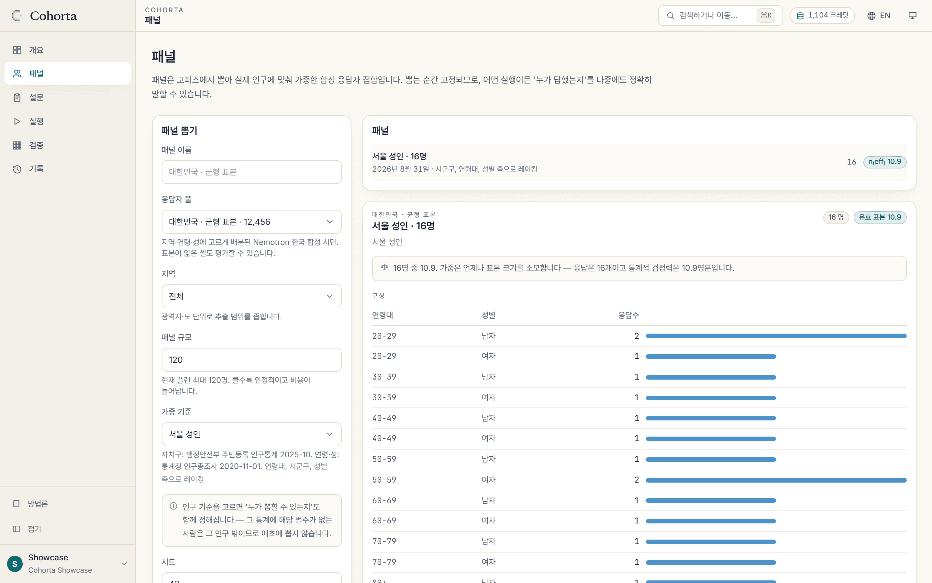Click the 응답수 column header
The height and width of the screenshot is (583, 932).
click(x=628, y=315)
